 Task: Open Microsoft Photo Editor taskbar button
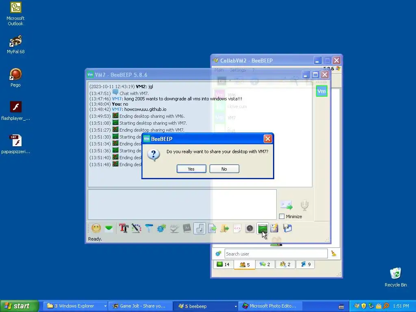[271, 306]
